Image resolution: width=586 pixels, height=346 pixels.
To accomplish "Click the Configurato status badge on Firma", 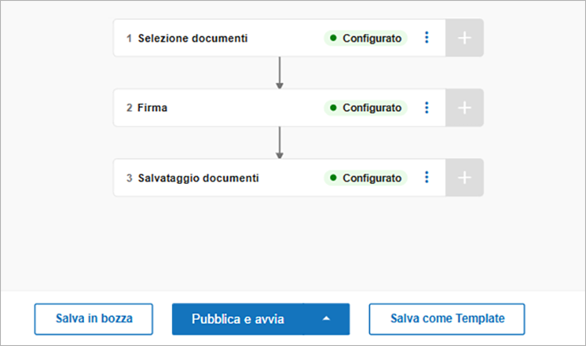I will coord(366,108).
